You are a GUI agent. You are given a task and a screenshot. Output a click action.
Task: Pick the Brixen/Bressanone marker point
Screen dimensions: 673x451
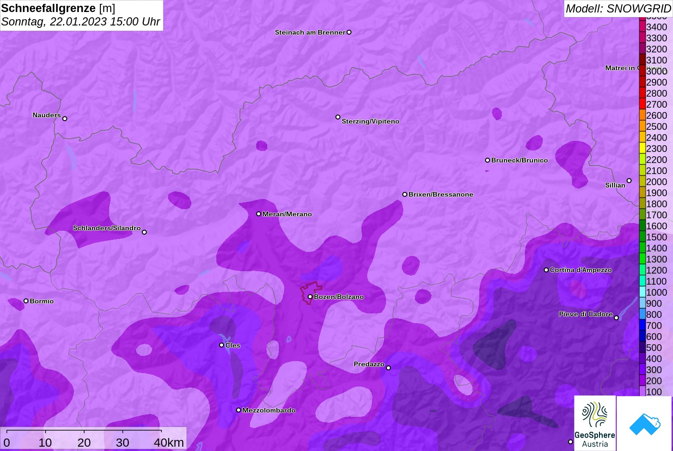tap(405, 194)
